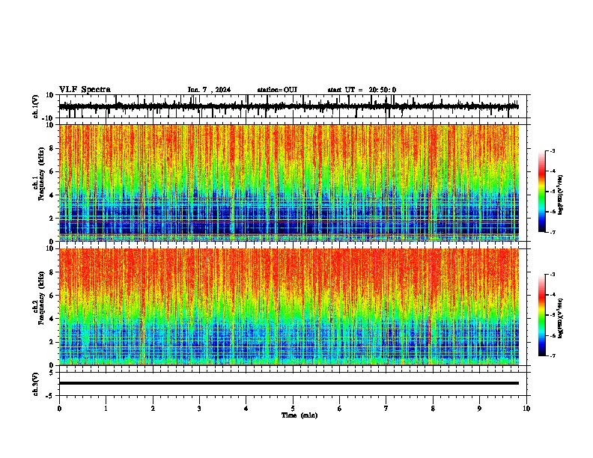This screenshot has width=593, height=458.
Task: Click the "VLF Spectra" plot title
Action: 85,90
